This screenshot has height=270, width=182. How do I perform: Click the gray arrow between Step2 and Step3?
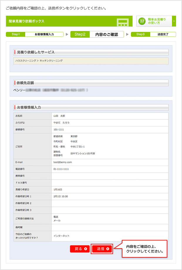point(127,34)
